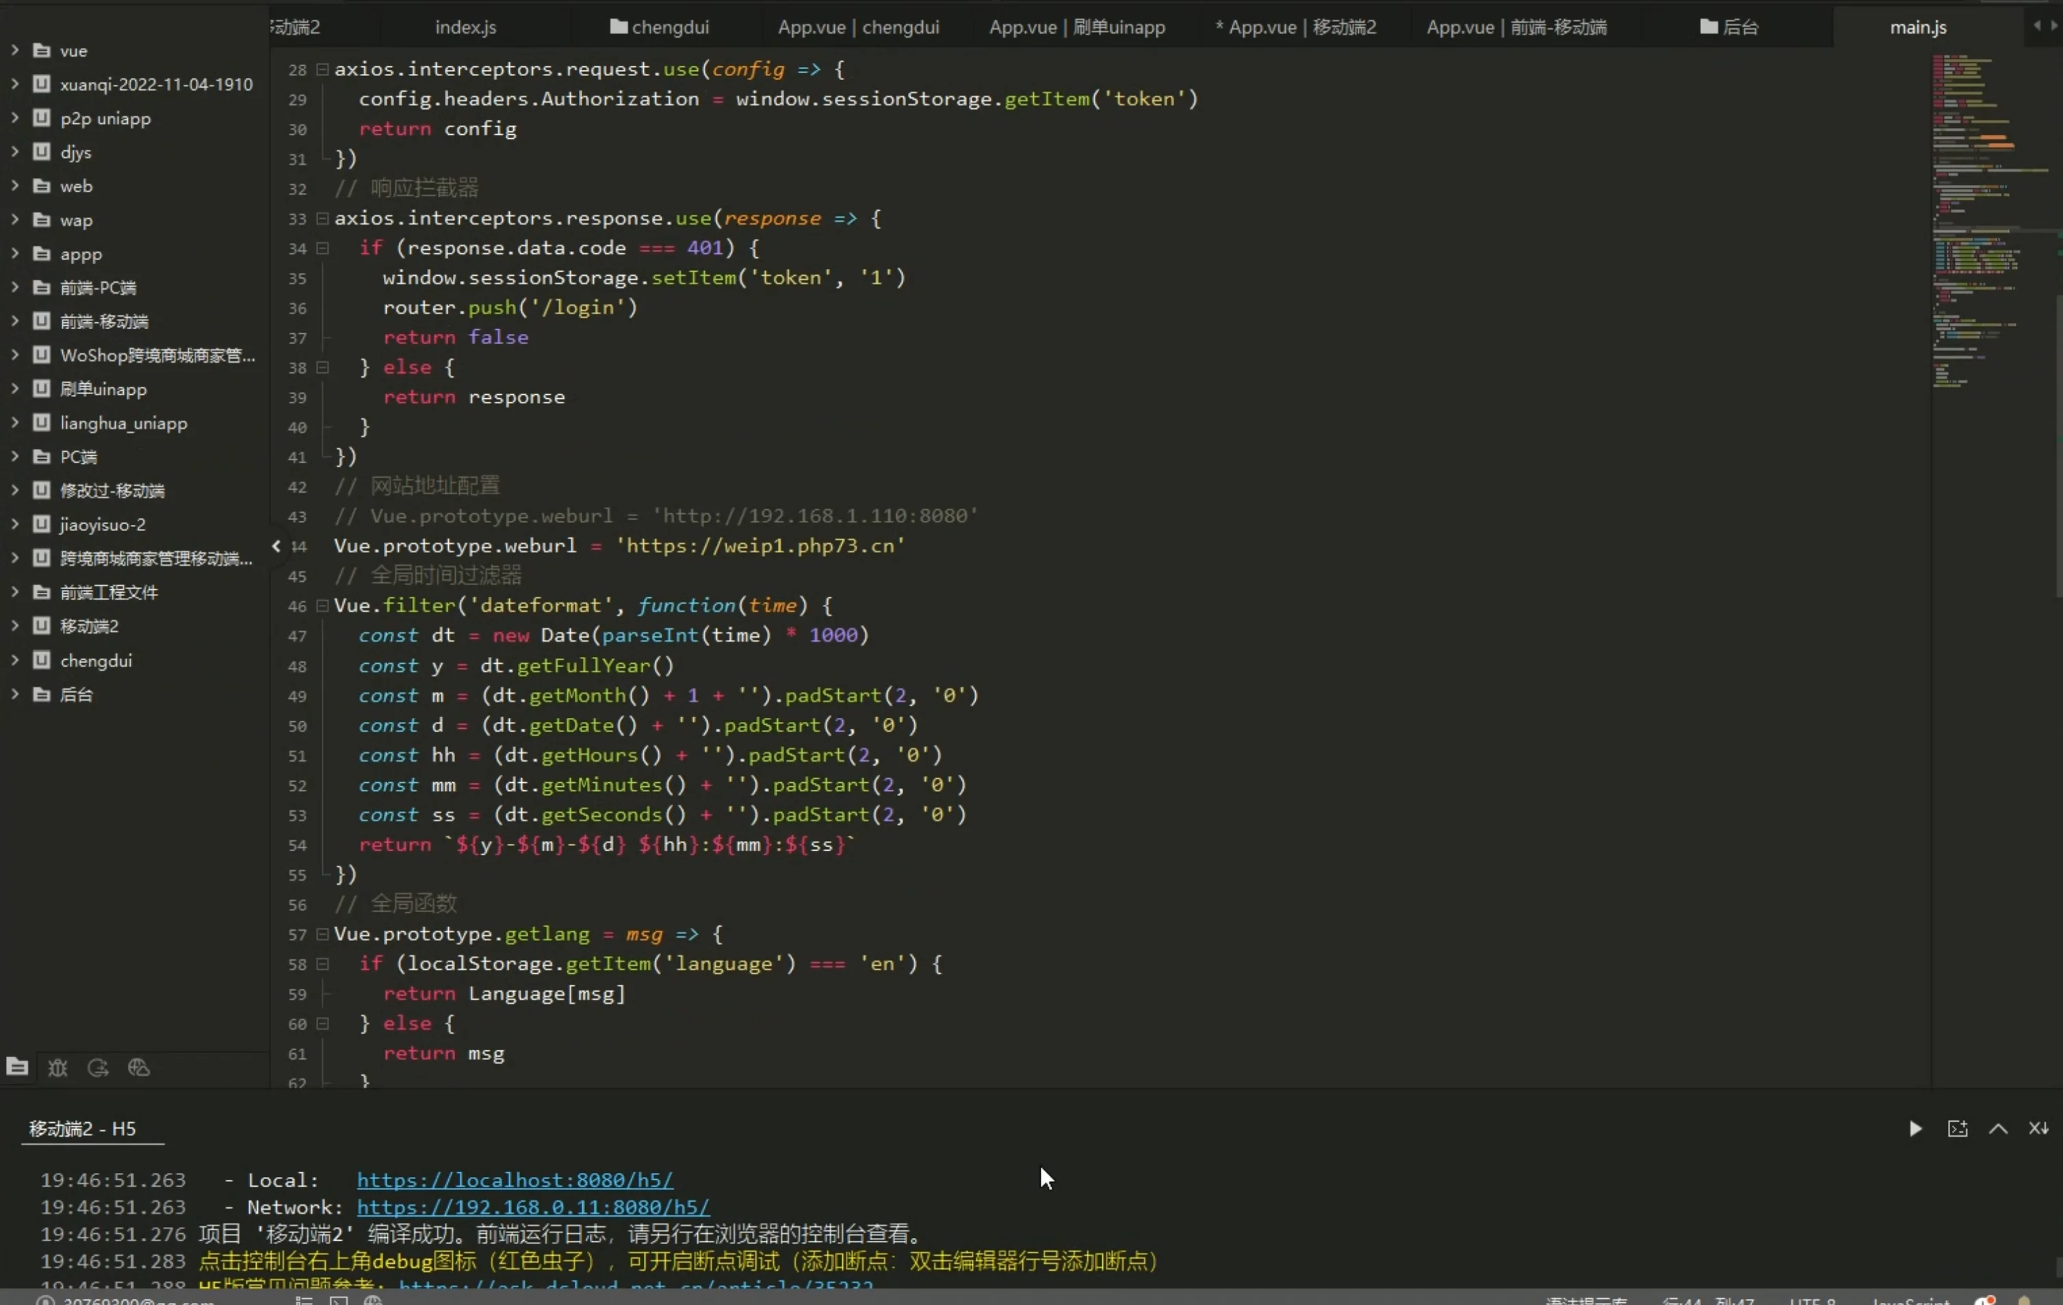The width and height of the screenshot is (2063, 1305).
Task: Click the collapse console up-arrow icon
Action: (x=1998, y=1128)
